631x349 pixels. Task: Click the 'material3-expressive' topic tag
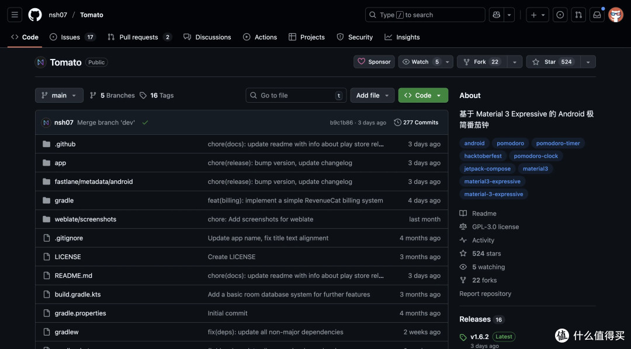[492, 182]
